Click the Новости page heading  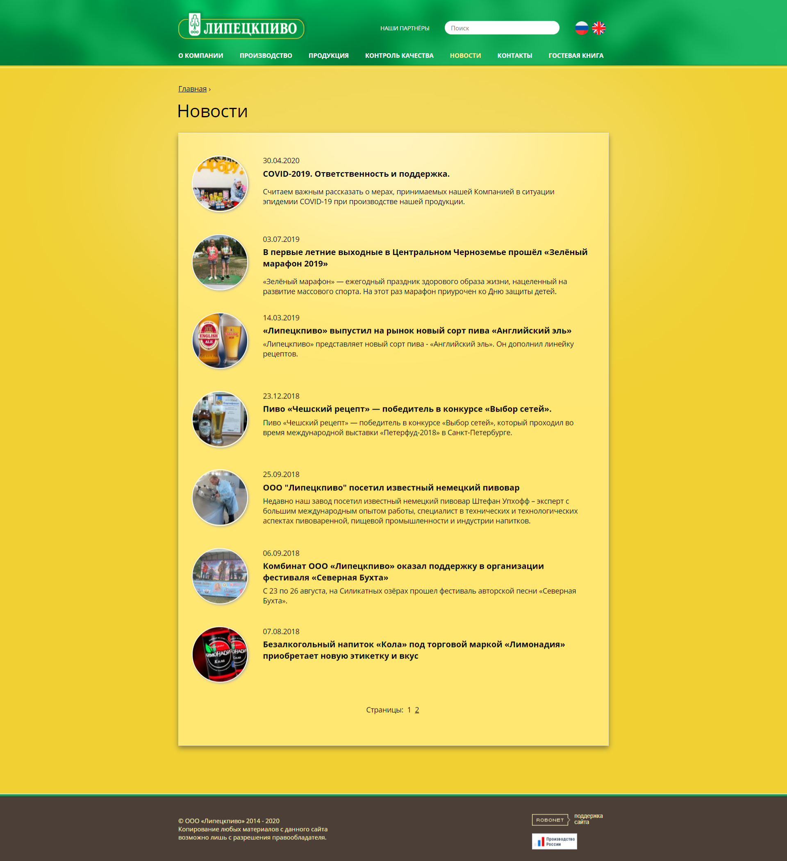[x=212, y=111]
